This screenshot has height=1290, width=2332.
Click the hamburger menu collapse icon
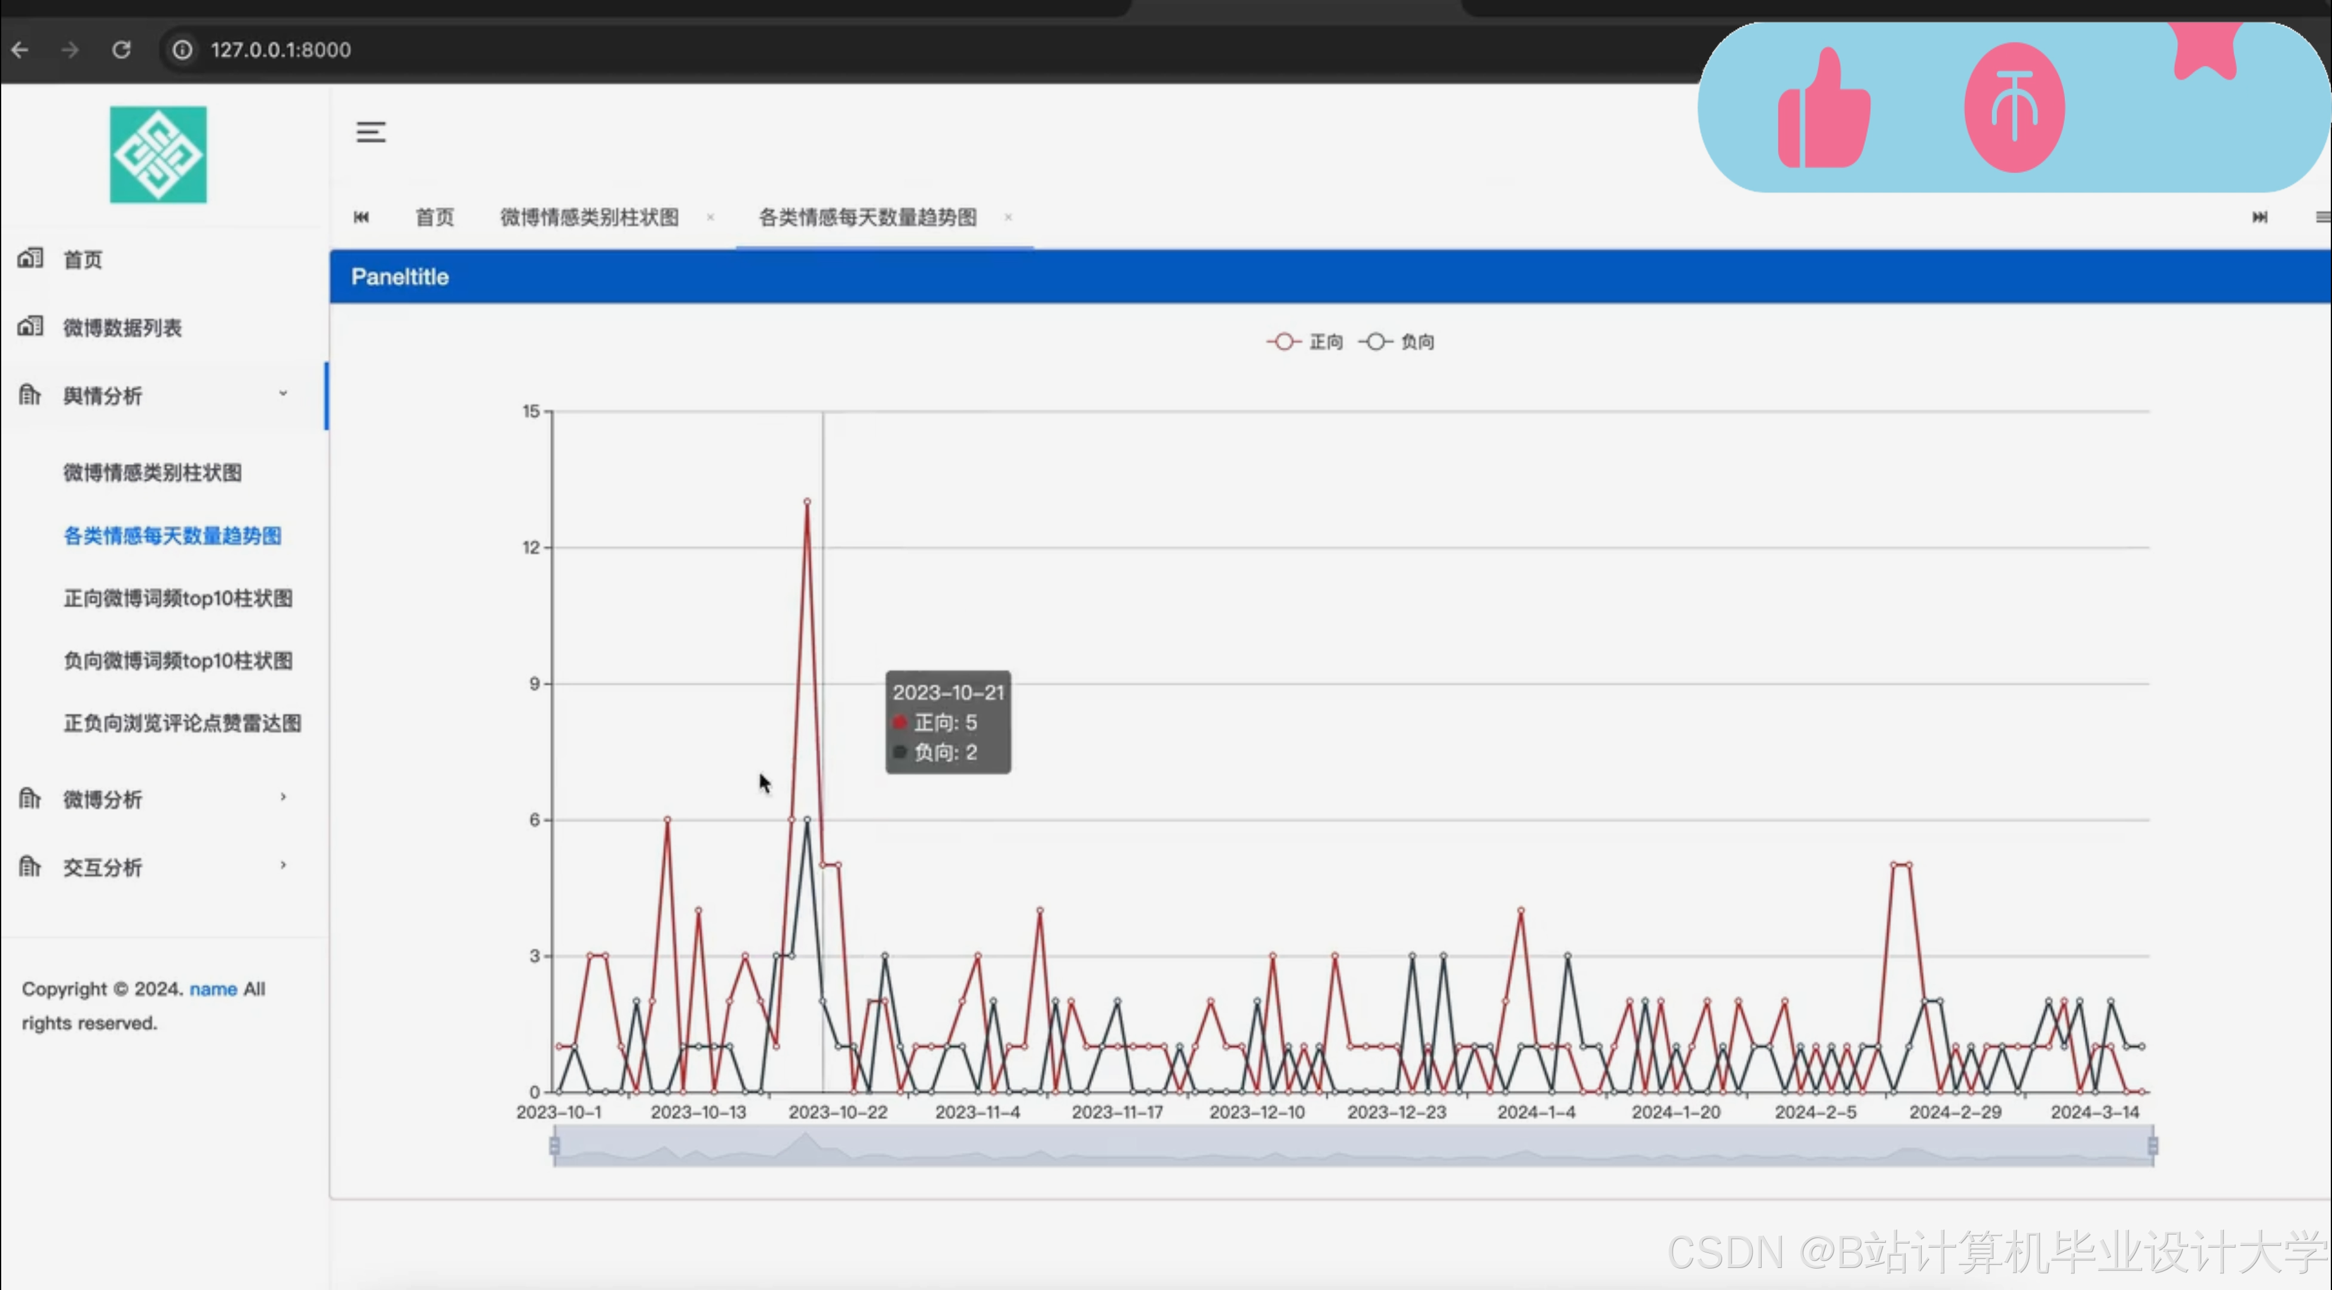(x=370, y=132)
